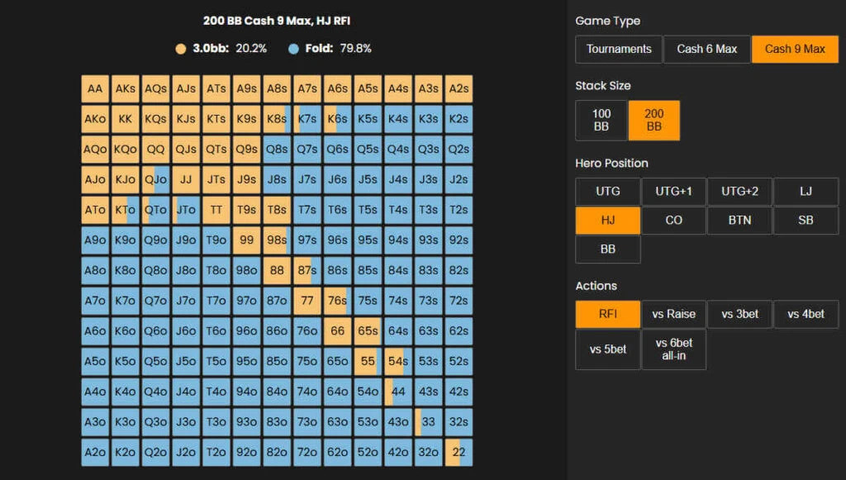Click the AA hand cell

coord(95,89)
